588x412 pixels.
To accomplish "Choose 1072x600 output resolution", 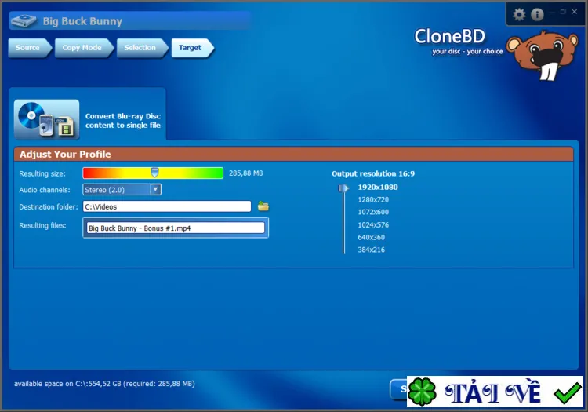I will coord(373,212).
